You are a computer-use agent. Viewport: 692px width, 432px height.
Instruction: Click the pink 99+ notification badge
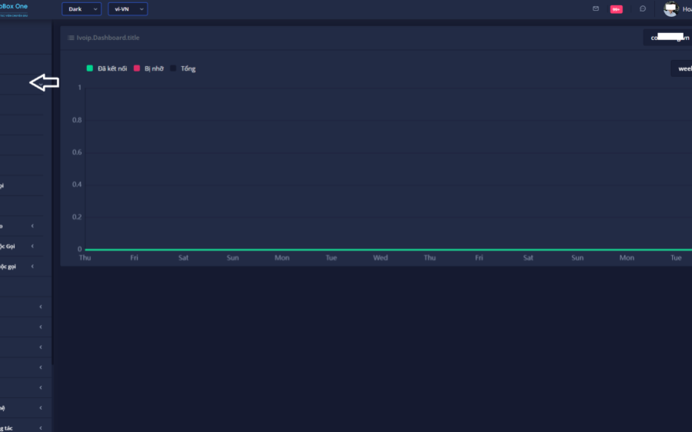617,9
